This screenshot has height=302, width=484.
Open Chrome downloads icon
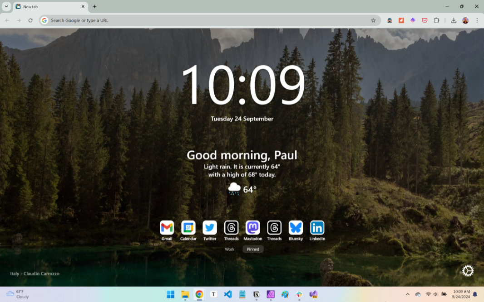tap(454, 20)
